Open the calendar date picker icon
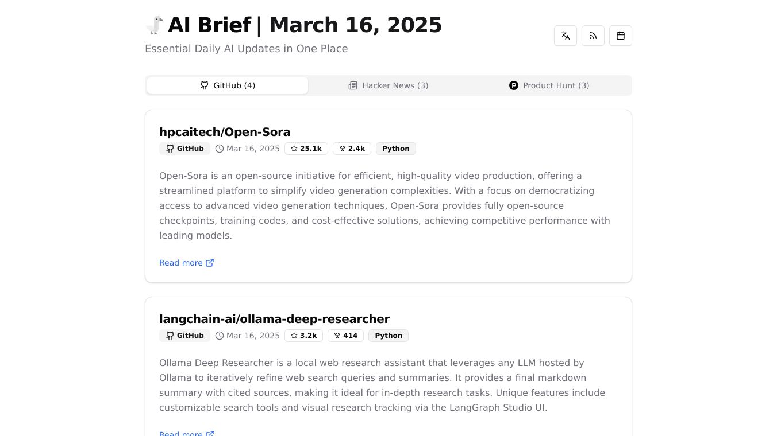Screen dimensions: 777x436 [x=621, y=36]
